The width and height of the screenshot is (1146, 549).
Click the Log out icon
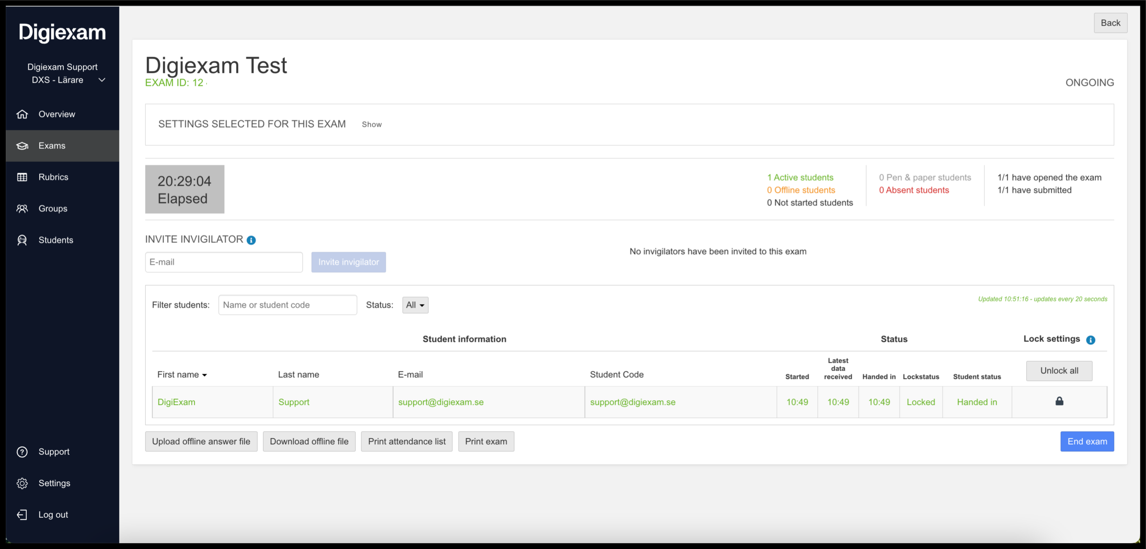click(x=22, y=515)
